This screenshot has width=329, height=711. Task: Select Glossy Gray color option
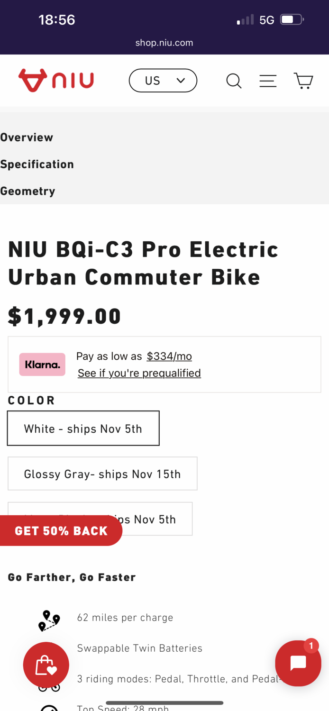tap(102, 474)
